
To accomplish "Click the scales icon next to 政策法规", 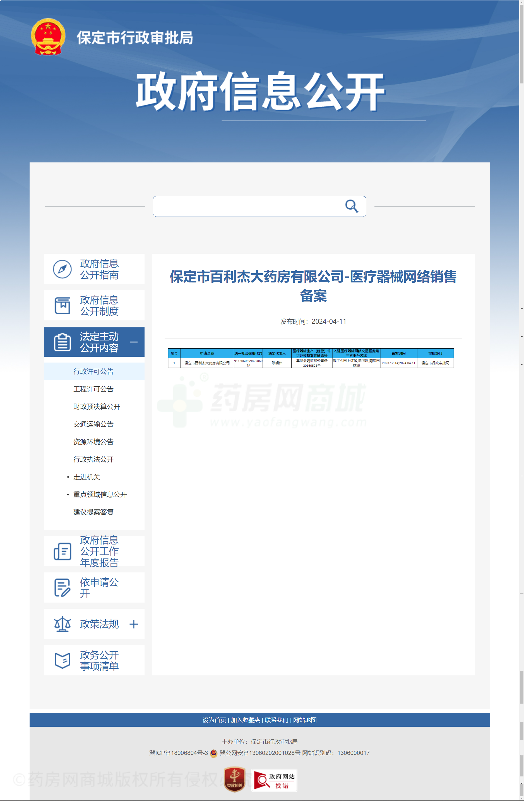I will (x=62, y=624).
